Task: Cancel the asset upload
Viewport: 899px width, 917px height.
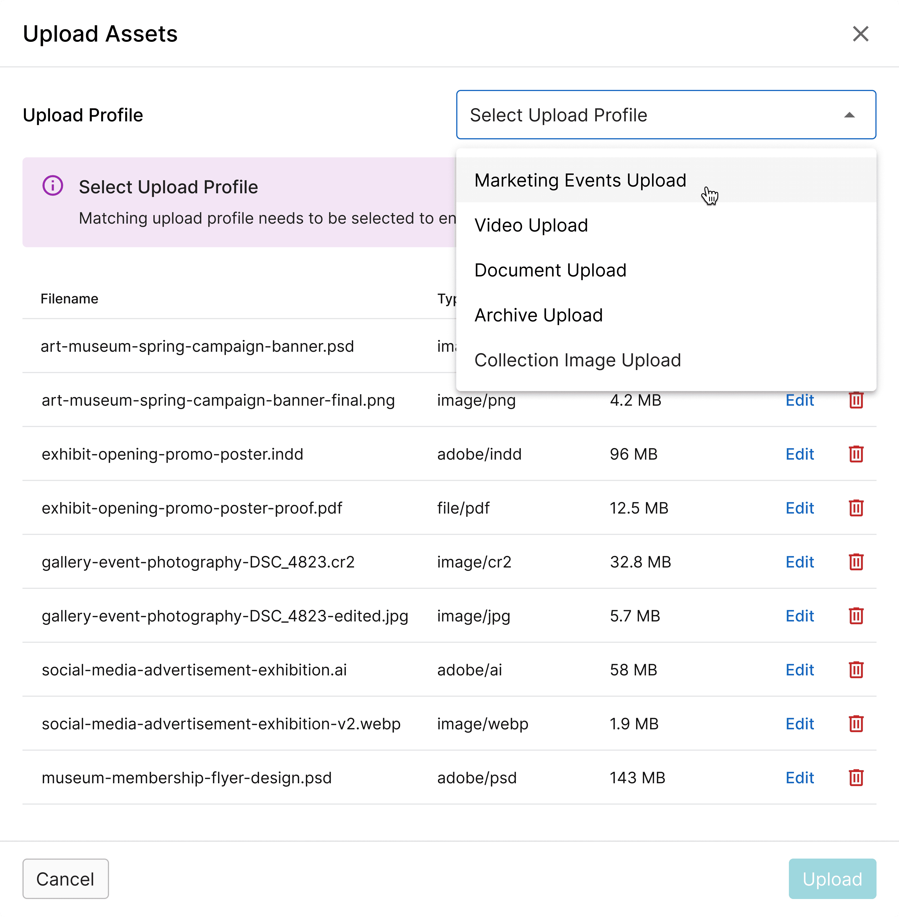Action: click(x=65, y=878)
